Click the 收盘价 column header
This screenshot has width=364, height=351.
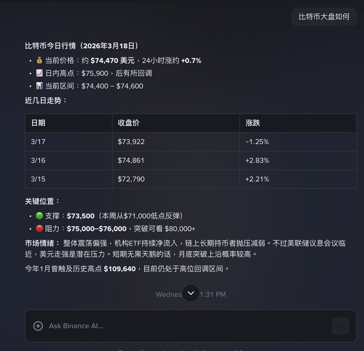[129, 123]
